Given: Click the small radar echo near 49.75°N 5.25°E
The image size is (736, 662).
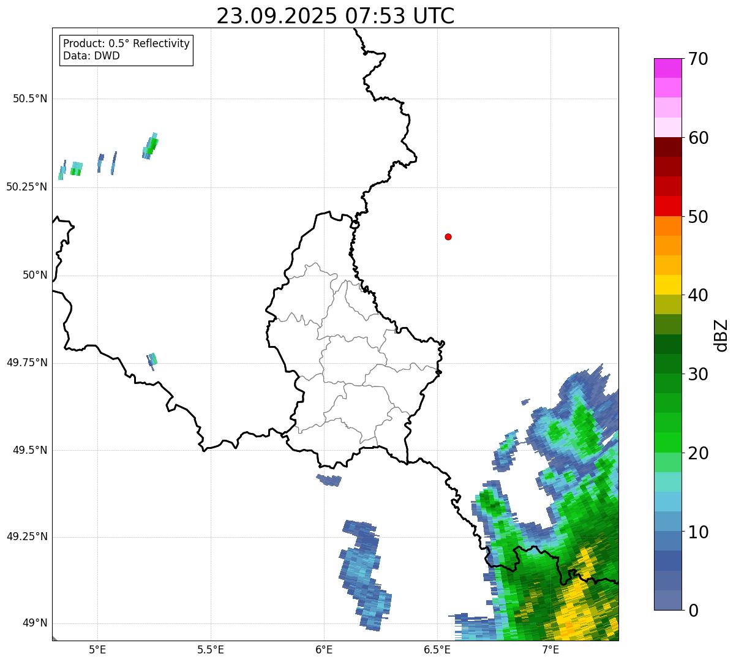Looking at the screenshot, I should point(152,361).
